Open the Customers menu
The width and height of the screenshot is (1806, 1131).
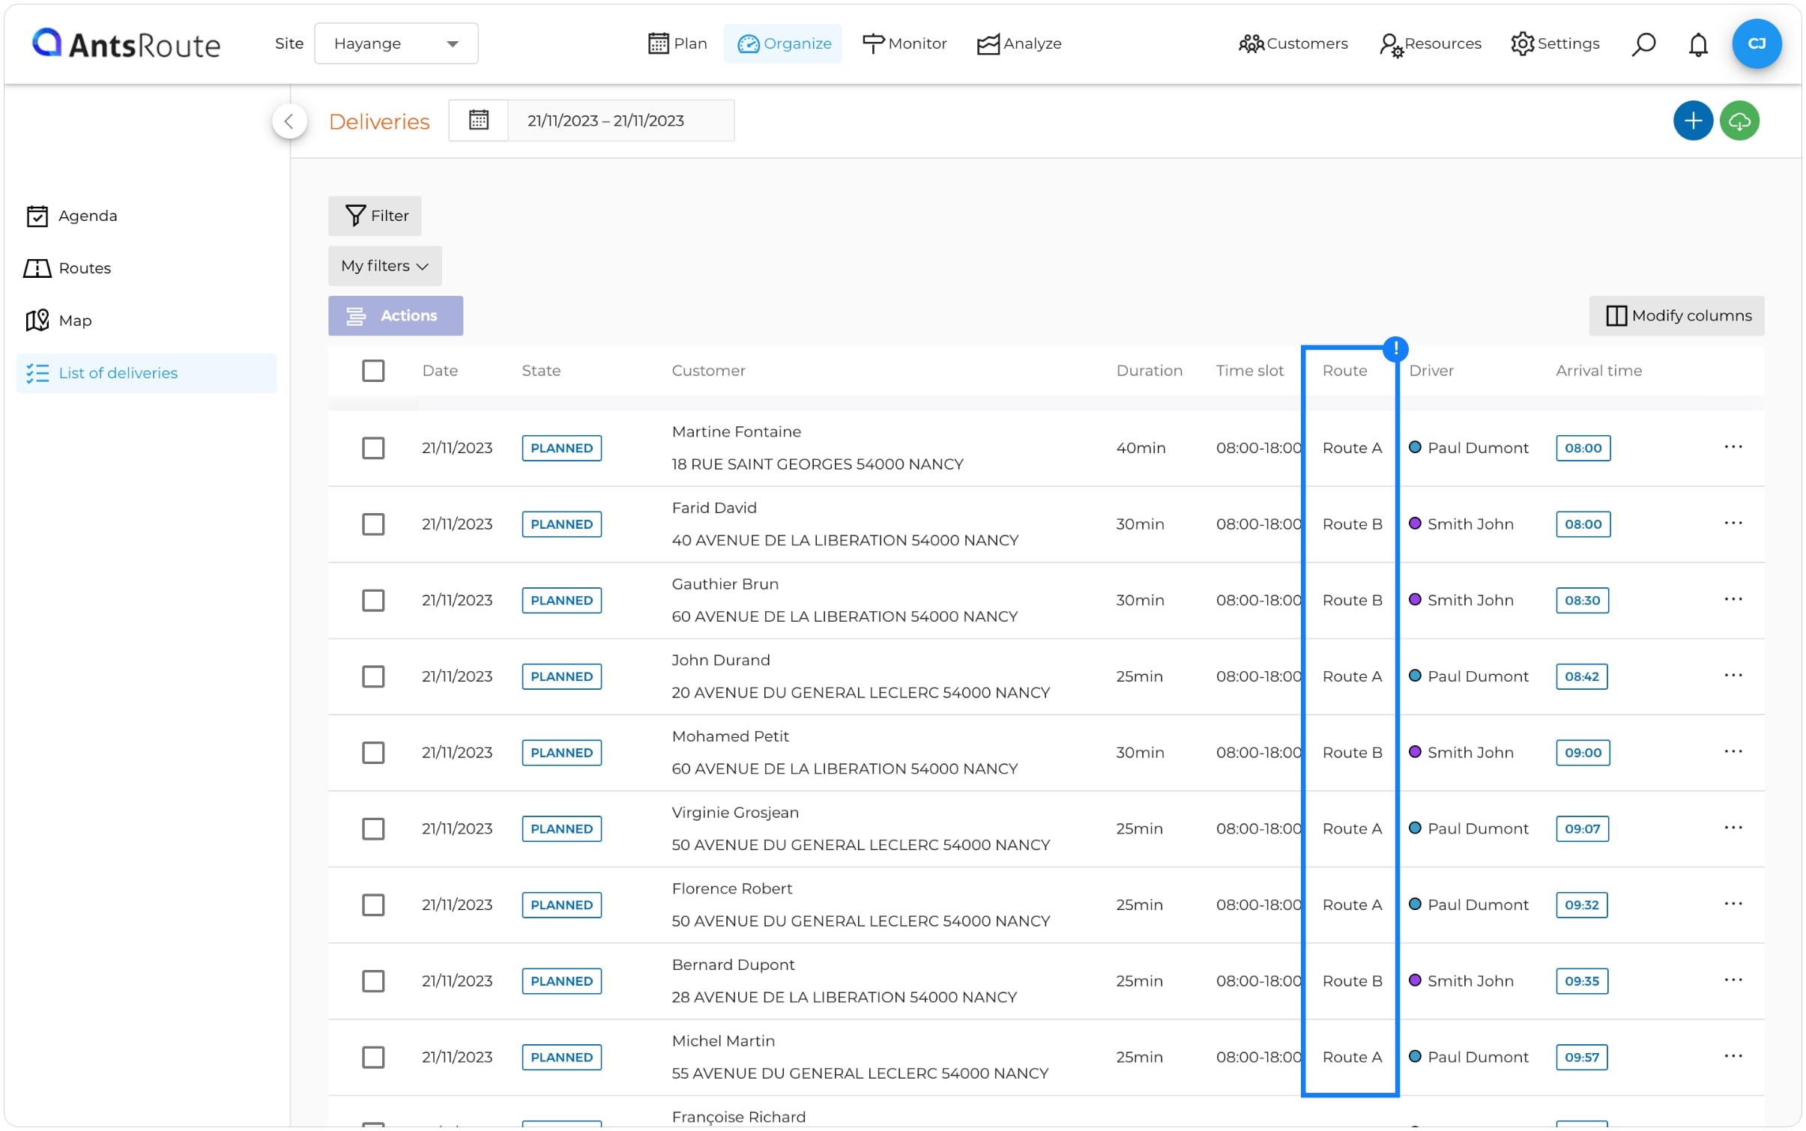point(1293,43)
